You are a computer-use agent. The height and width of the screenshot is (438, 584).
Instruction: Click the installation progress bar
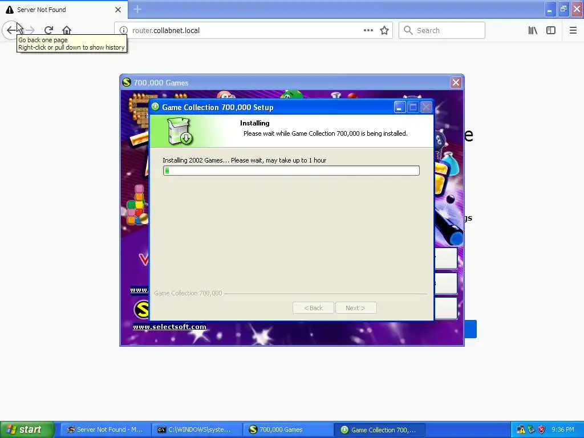click(x=291, y=171)
